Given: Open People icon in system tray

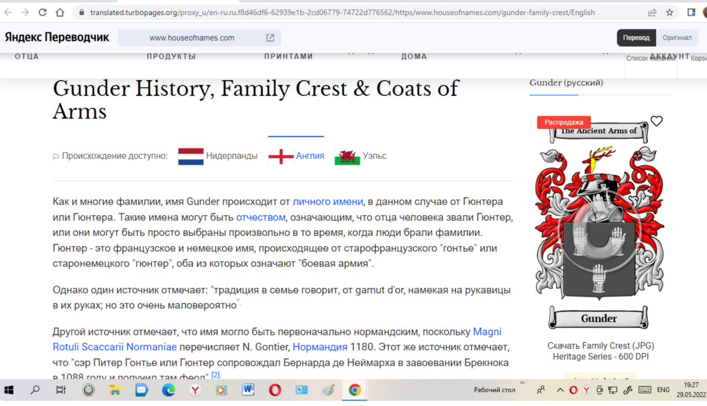Looking at the screenshot, I should click(541, 390).
